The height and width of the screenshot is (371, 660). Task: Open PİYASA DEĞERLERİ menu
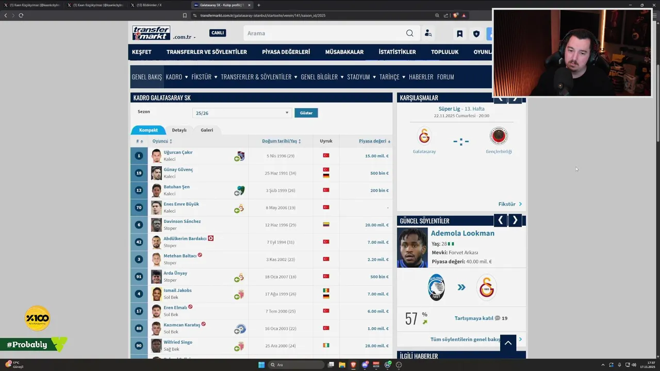pyautogui.click(x=286, y=52)
